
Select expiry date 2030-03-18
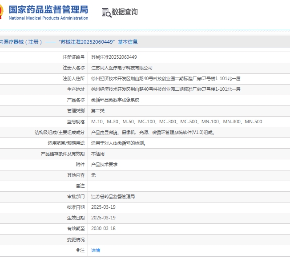[x=103, y=228]
